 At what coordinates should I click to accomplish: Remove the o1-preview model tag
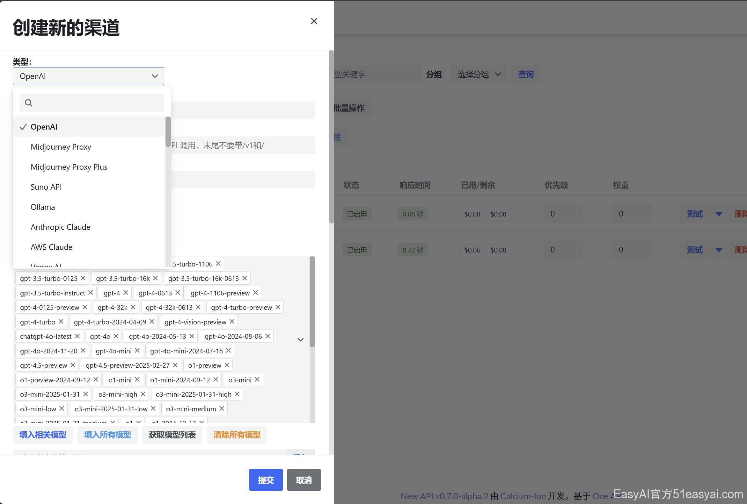227,365
